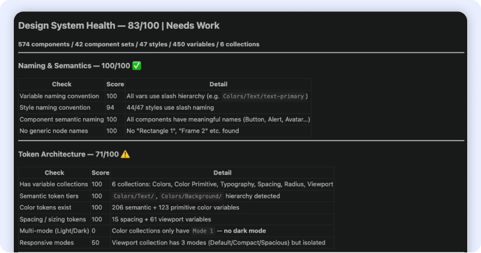Click the Mode 1 inline code tag
The image size is (481, 253).
click(203, 231)
